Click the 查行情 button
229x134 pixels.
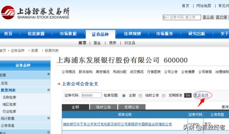[x=221, y=17]
